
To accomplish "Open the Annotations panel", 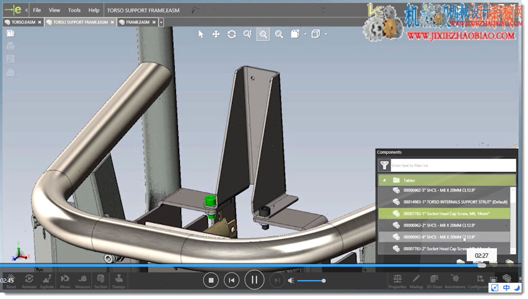I will (455, 281).
